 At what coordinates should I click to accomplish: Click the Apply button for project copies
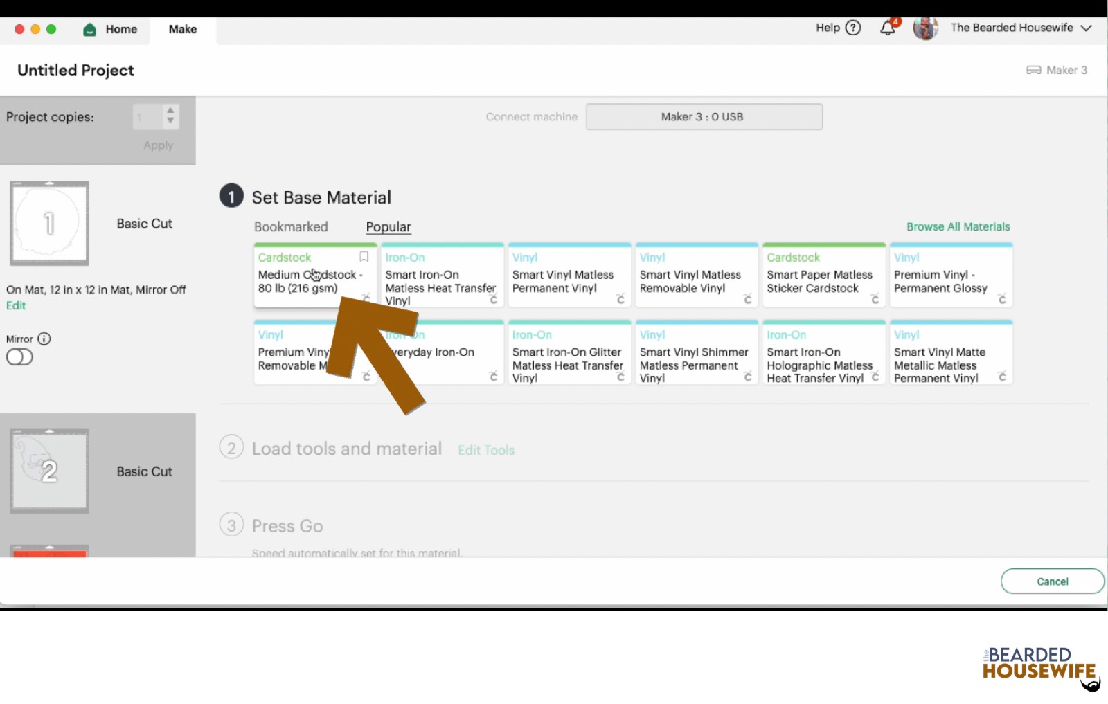[x=159, y=145]
